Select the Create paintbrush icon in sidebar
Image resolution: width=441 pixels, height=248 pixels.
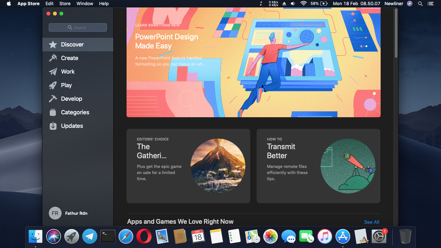(x=53, y=58)
